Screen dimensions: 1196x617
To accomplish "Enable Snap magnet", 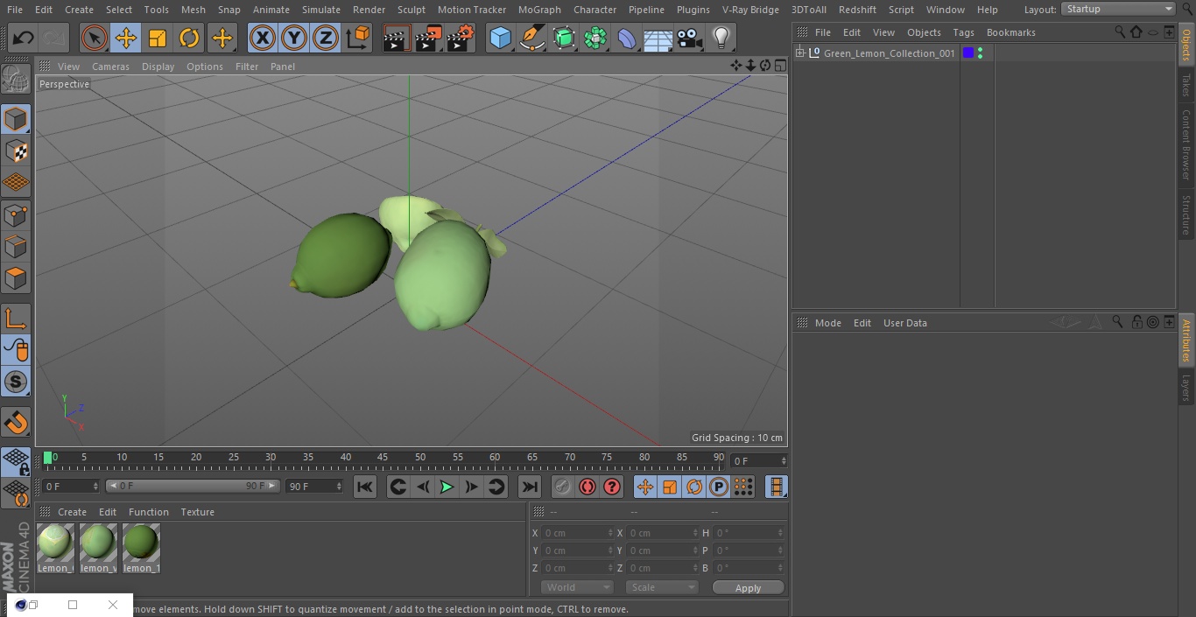I will pyautogui.click(x=16, y=423).
